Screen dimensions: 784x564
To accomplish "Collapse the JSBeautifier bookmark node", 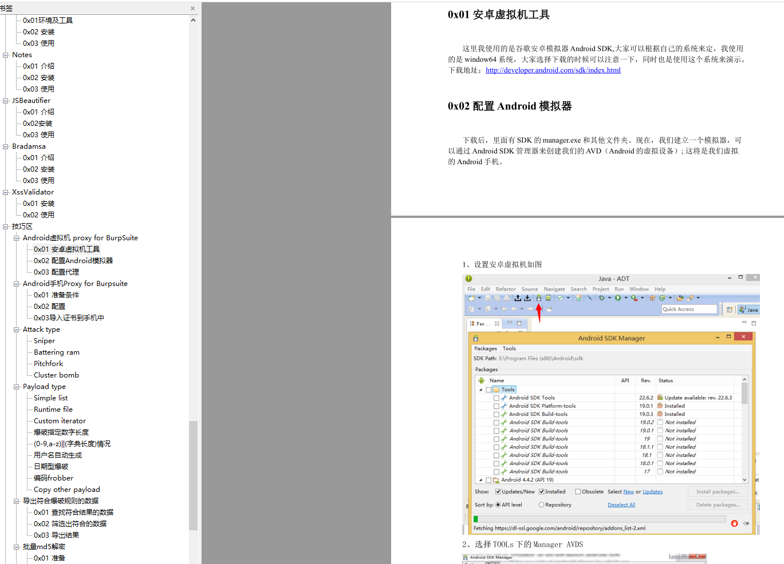I will 6,101.
